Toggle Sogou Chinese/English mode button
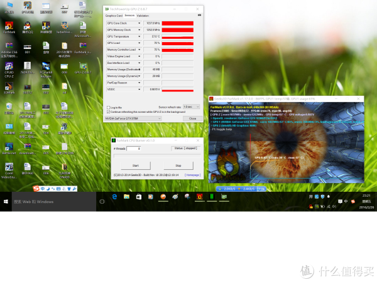 (x=43, y=189)
